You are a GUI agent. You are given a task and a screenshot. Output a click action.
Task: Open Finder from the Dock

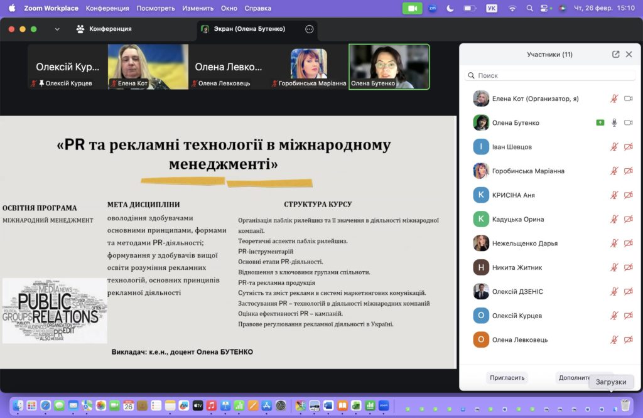(18, 405)
